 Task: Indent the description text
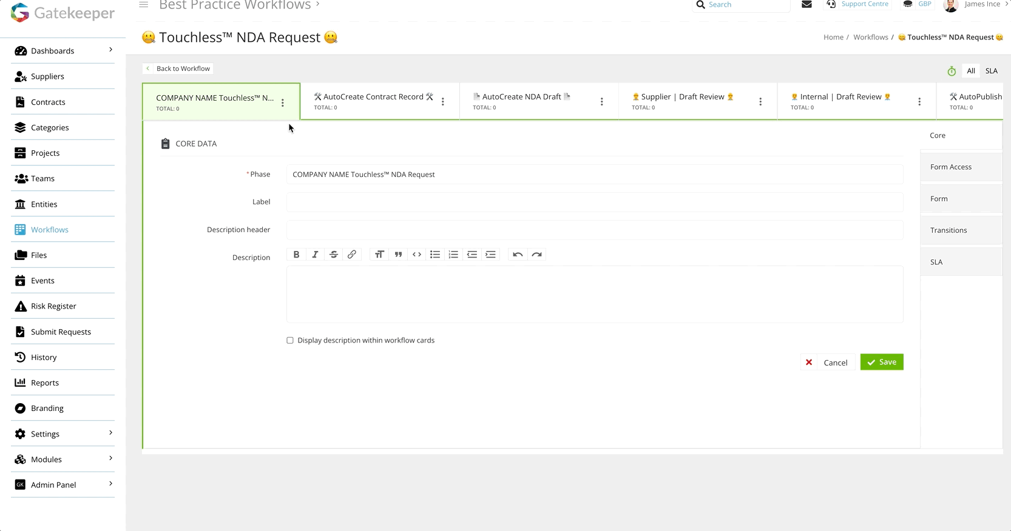click(x=491, y=255)
